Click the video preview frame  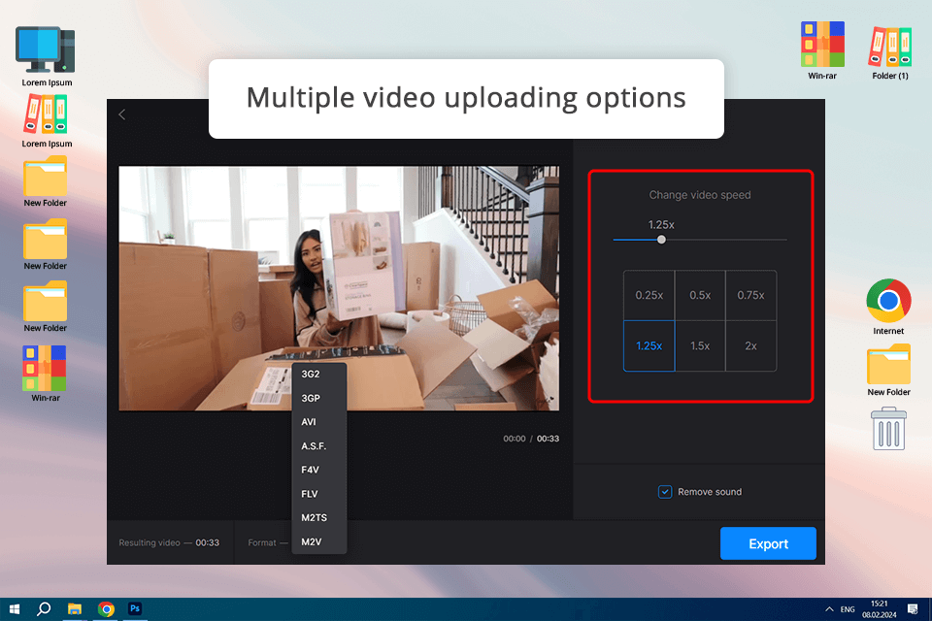coord(339,288)
